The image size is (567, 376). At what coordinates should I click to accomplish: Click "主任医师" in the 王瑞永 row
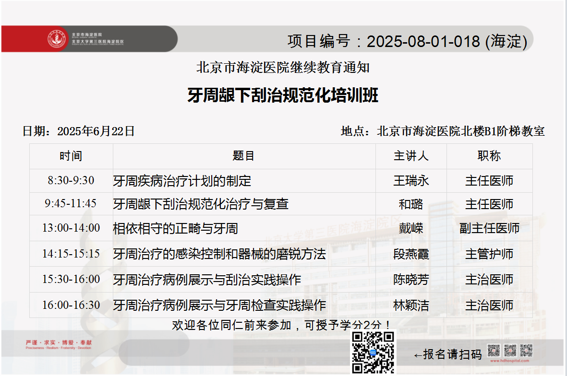coord(489,181)
